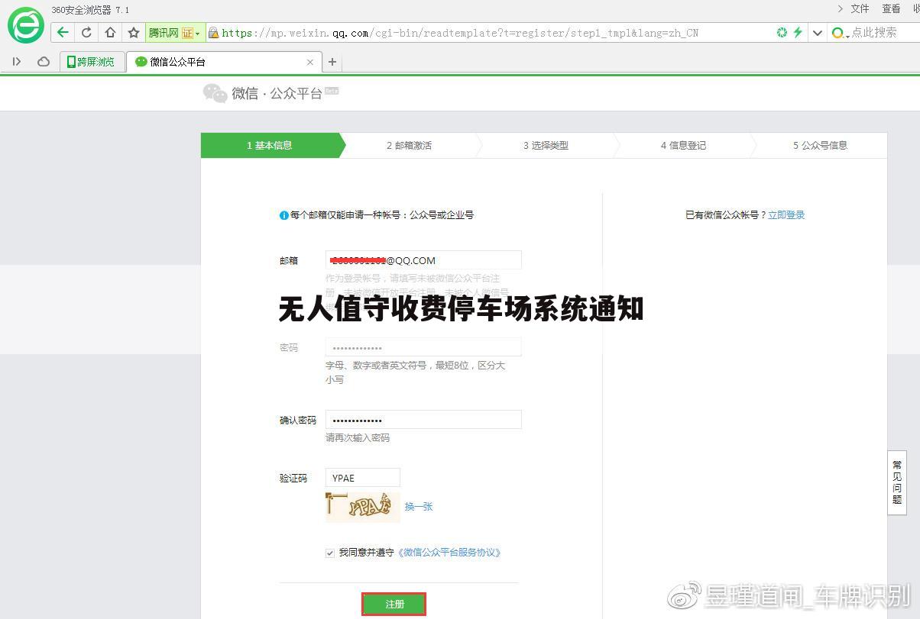
Task: Click the 微信·公众平台 logo
Action: tap(270, 93)
